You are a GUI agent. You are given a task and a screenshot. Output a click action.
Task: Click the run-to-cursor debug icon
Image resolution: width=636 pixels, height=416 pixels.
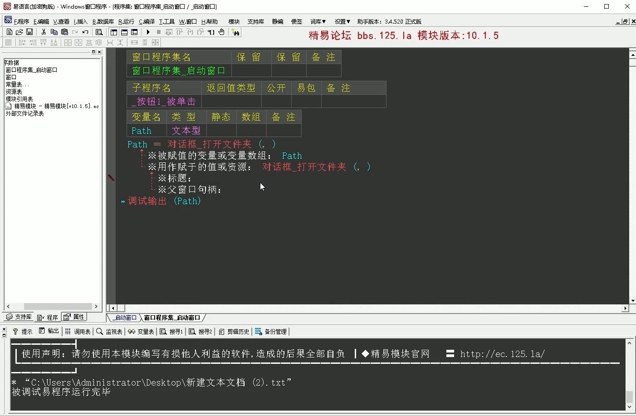tap(211, 32)
